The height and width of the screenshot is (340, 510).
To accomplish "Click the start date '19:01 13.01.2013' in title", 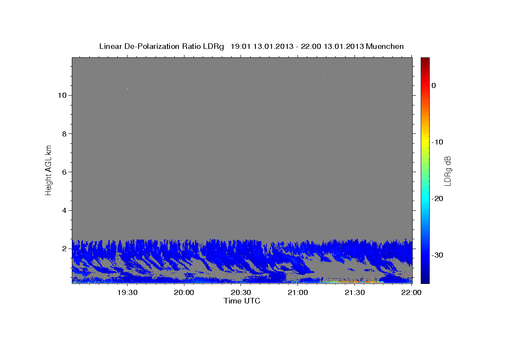I will (x=262, y=46).
